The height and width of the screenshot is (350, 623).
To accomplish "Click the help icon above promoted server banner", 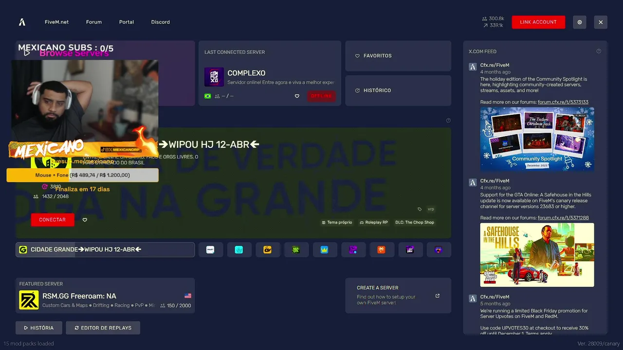I will point(448,121).
